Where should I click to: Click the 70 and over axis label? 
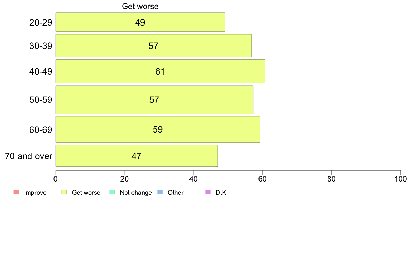pos(29,156)
